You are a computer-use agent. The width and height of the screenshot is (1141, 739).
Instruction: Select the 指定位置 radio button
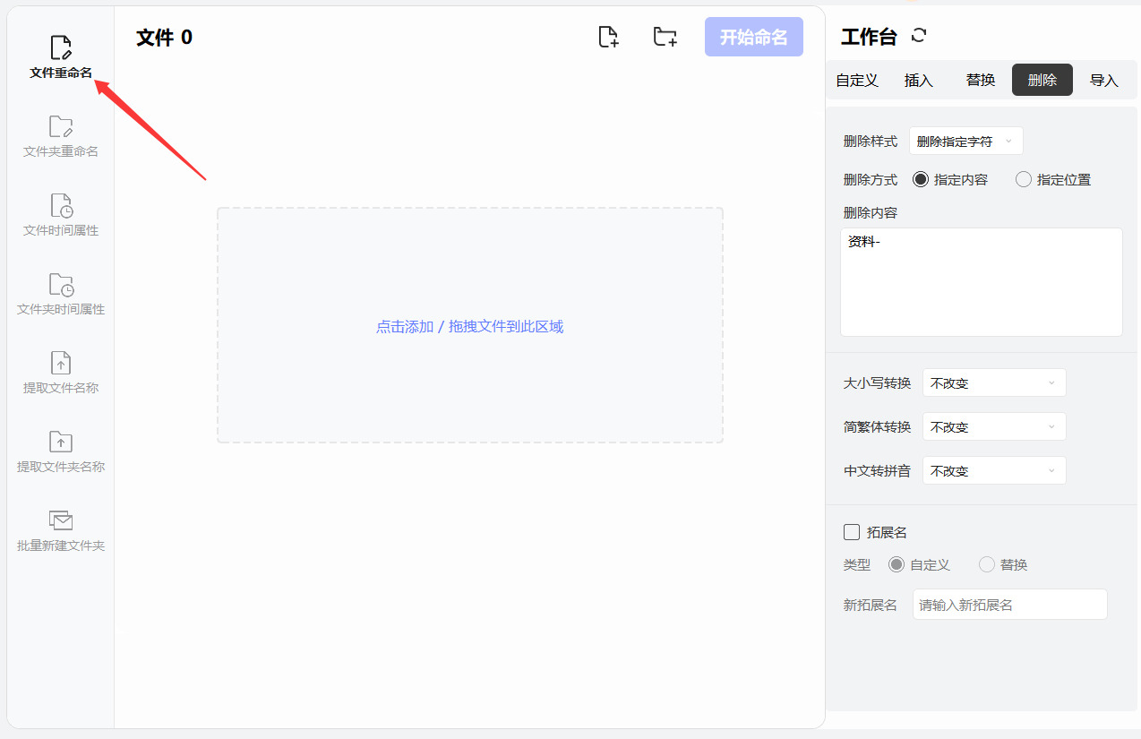coord(1024,179)
